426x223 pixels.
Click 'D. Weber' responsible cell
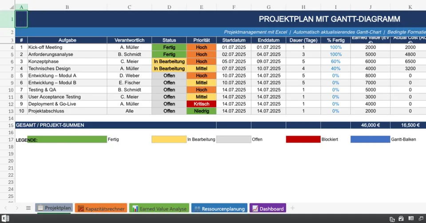click(x=129, y=76)
